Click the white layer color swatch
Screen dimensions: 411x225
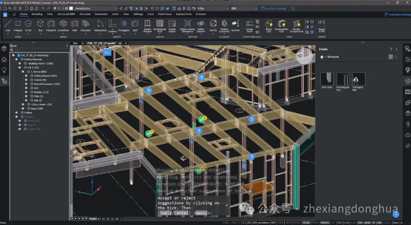[71, 8]
